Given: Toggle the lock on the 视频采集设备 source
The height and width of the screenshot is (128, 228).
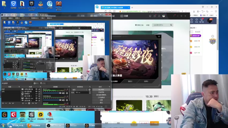Looking at the screenshot, I should click(39, 89).
